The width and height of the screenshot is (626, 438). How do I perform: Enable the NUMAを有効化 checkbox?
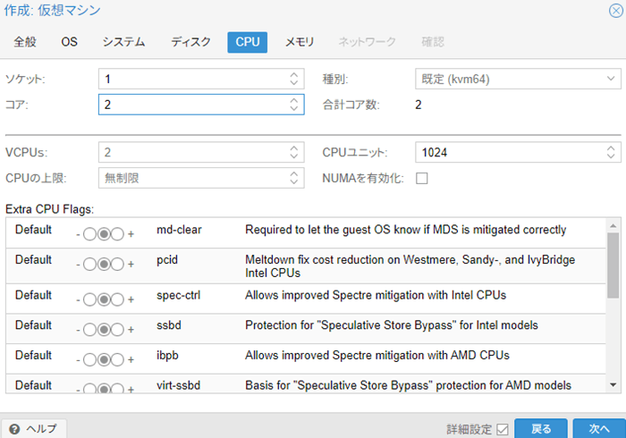421,178
